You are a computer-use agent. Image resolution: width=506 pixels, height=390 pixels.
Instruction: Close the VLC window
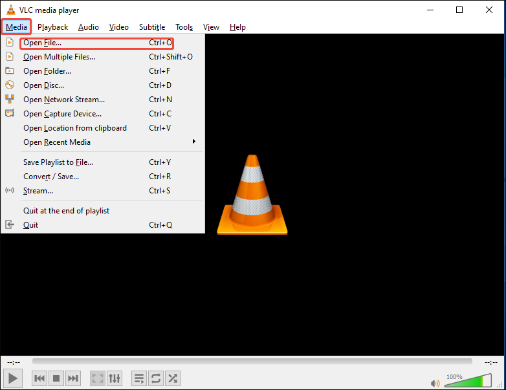click(x=489, y=10)
